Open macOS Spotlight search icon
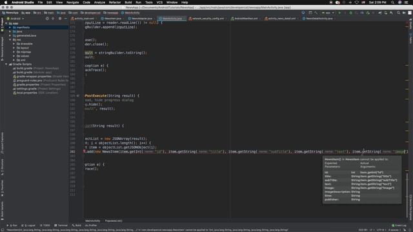 tap(393, 3)
